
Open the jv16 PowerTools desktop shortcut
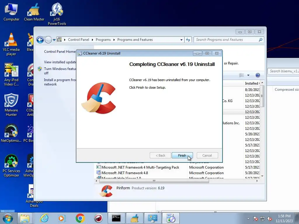(57, 14)
